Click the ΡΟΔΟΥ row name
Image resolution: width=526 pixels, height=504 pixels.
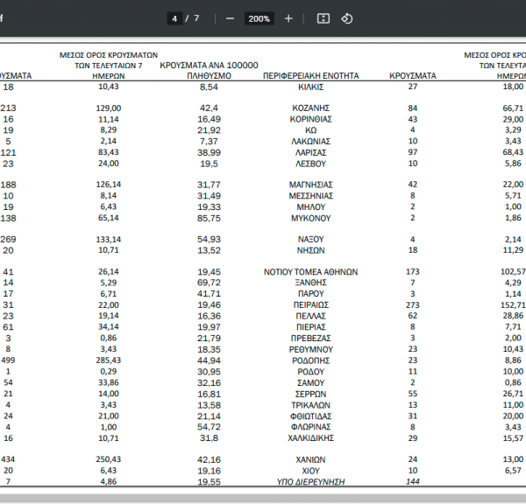(x=311, y=372)
